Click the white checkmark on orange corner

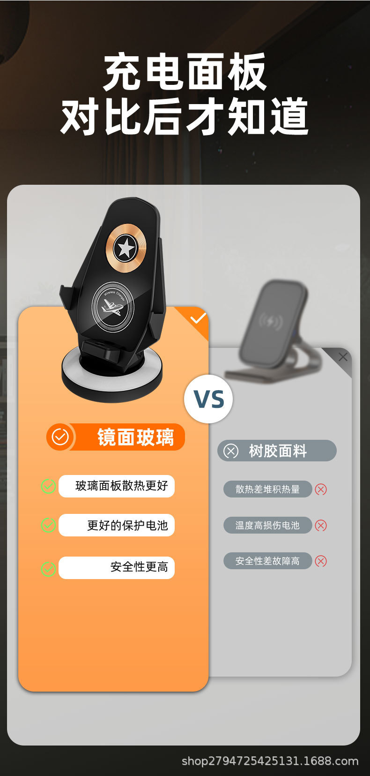point(198,318)
